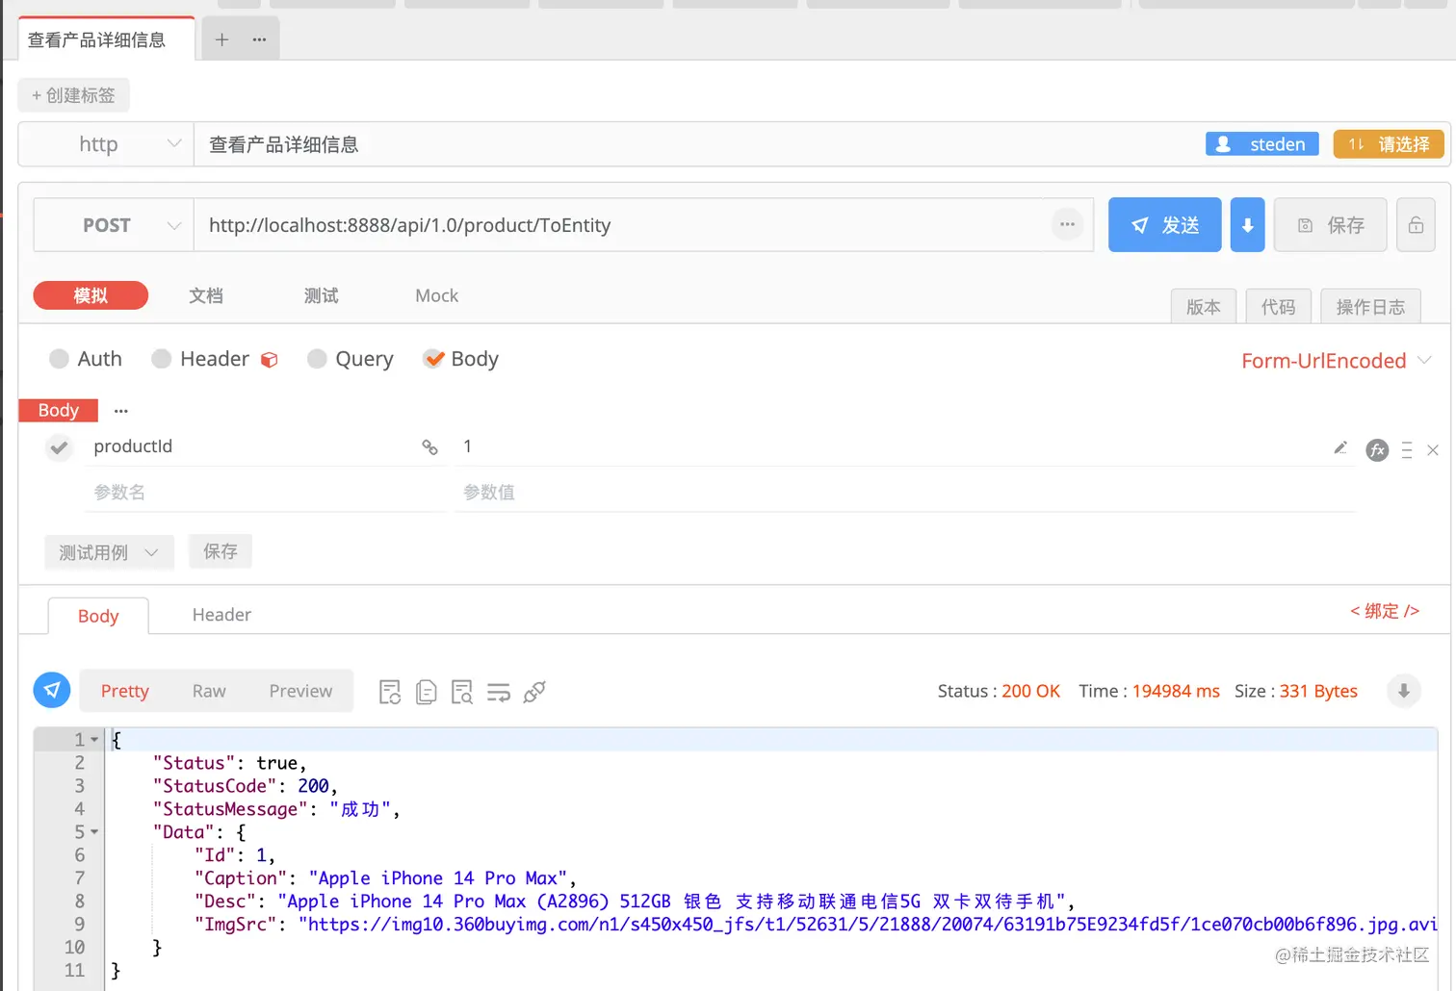
Task: Edit the productId value with pencil icon
Action: pos(1339,447)
